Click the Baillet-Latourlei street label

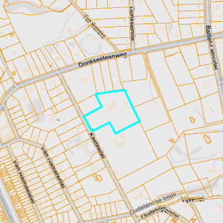click(x=212, y=48)
